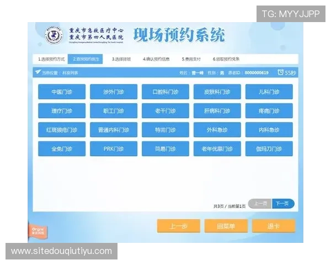Select the 外科急诊 button

pyautogui.click(x=217, y=130)
